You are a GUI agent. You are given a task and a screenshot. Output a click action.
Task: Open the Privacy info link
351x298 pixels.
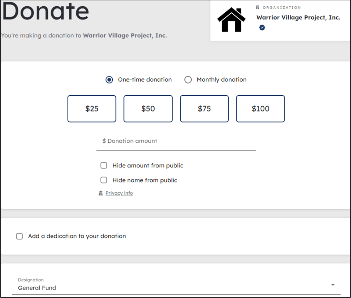pyautogui.click(x=119, y=193)
